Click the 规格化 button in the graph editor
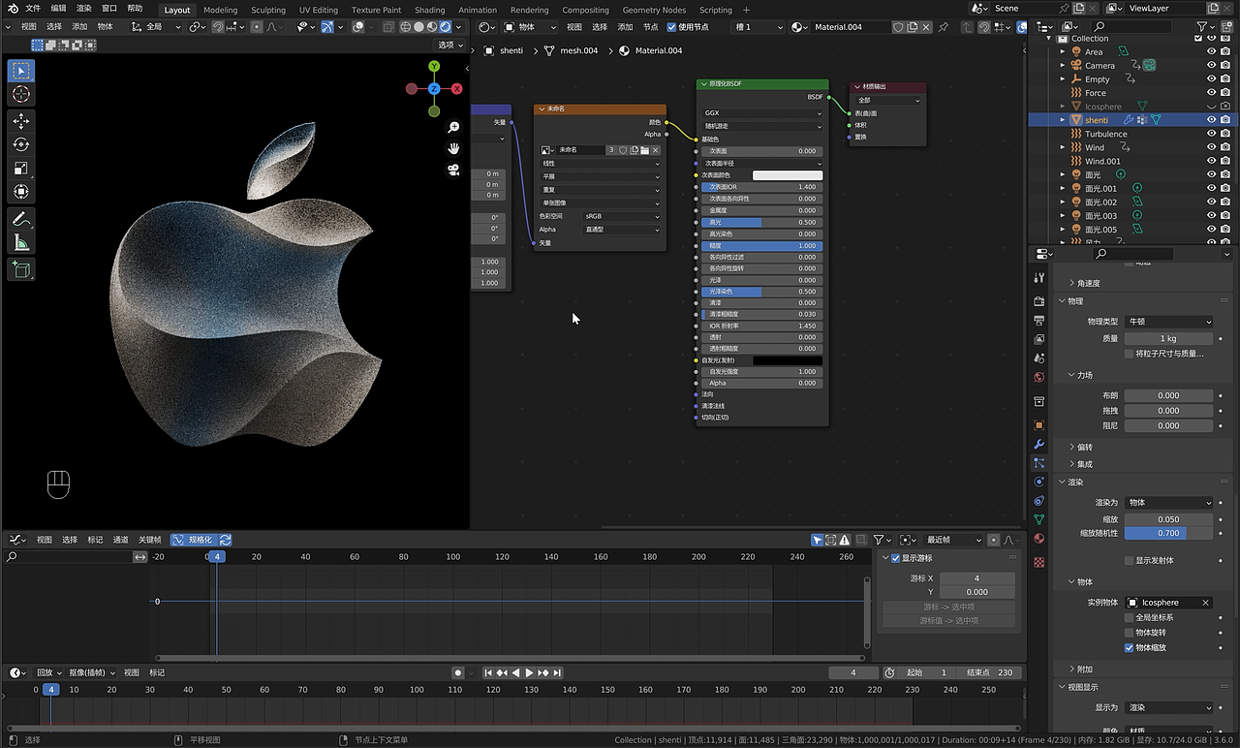The image size is (1240, 748). click(201, 540)
